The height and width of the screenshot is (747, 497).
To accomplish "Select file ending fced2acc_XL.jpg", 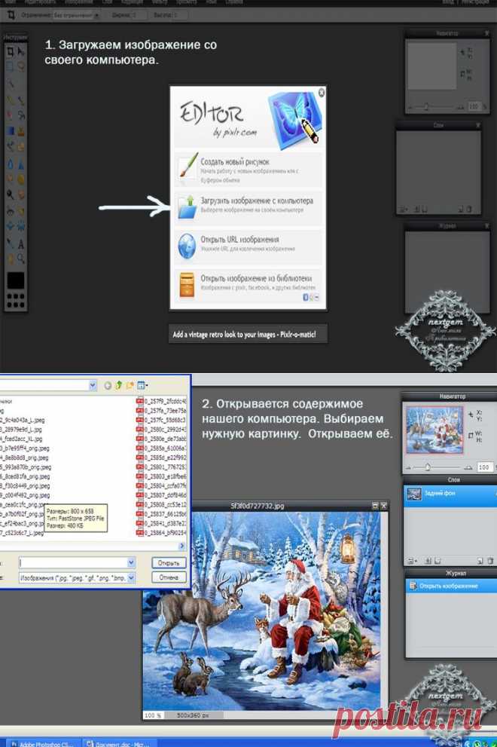I will pyautogui.click(x=21, y=439).
